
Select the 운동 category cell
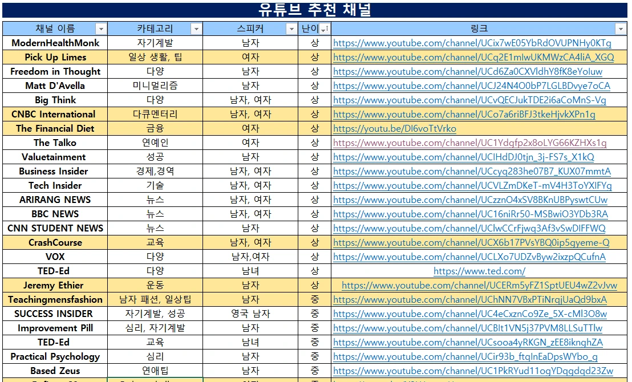[x=155, y=285]
